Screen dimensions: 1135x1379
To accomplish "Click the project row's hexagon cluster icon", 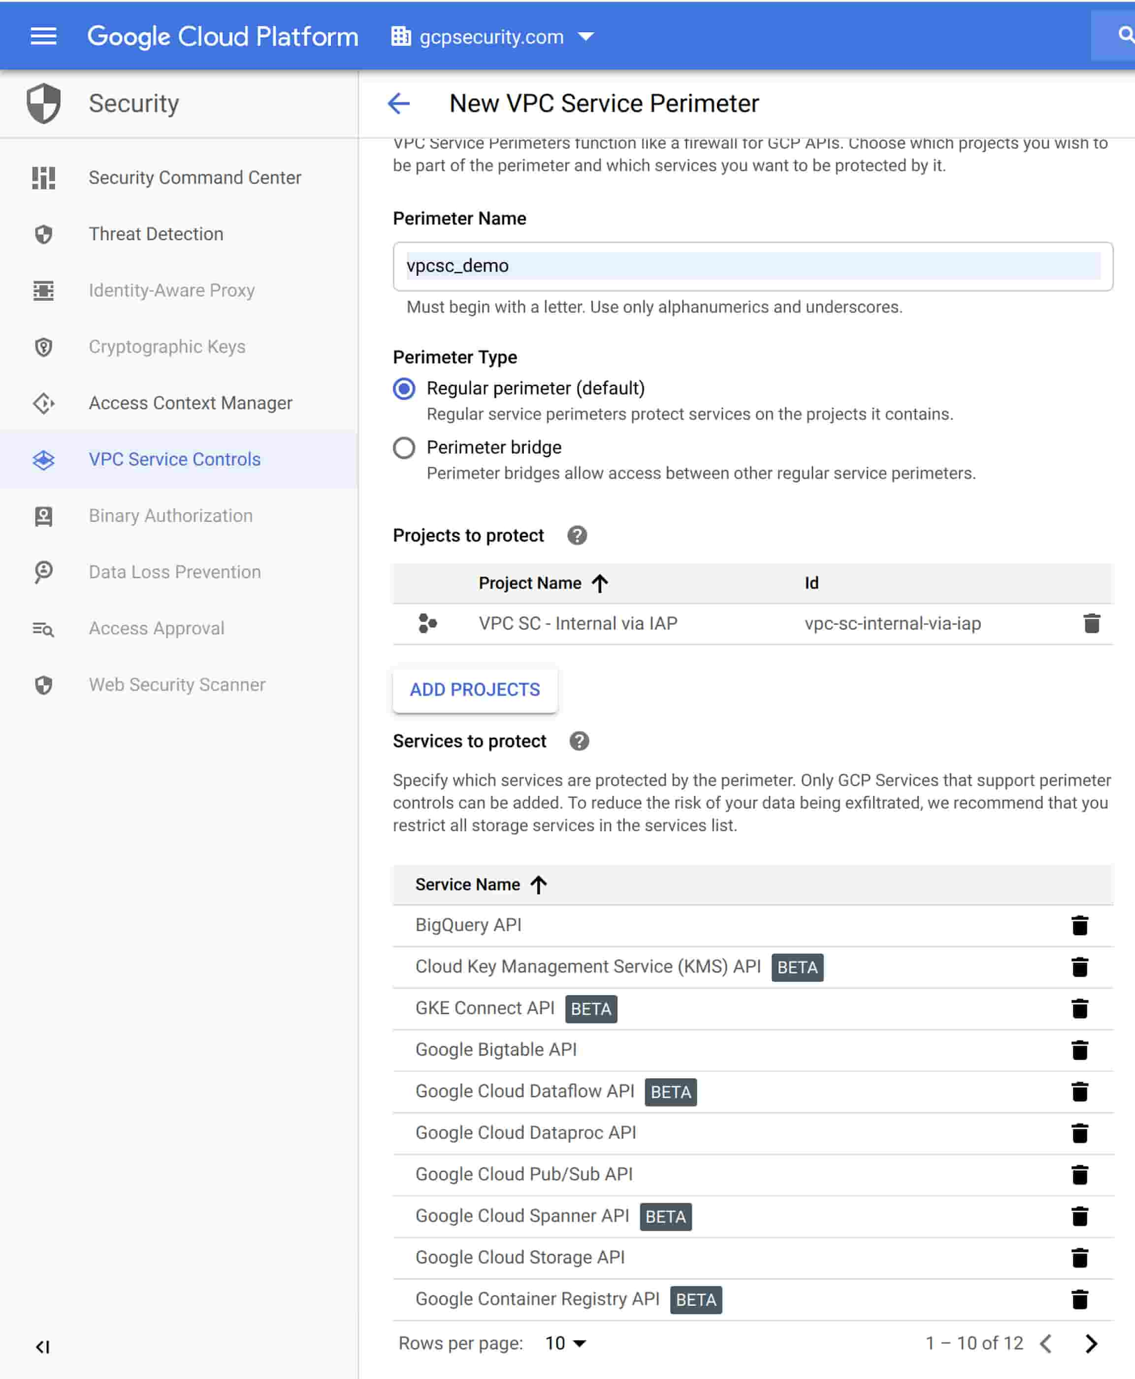I will tap(427, 623).
